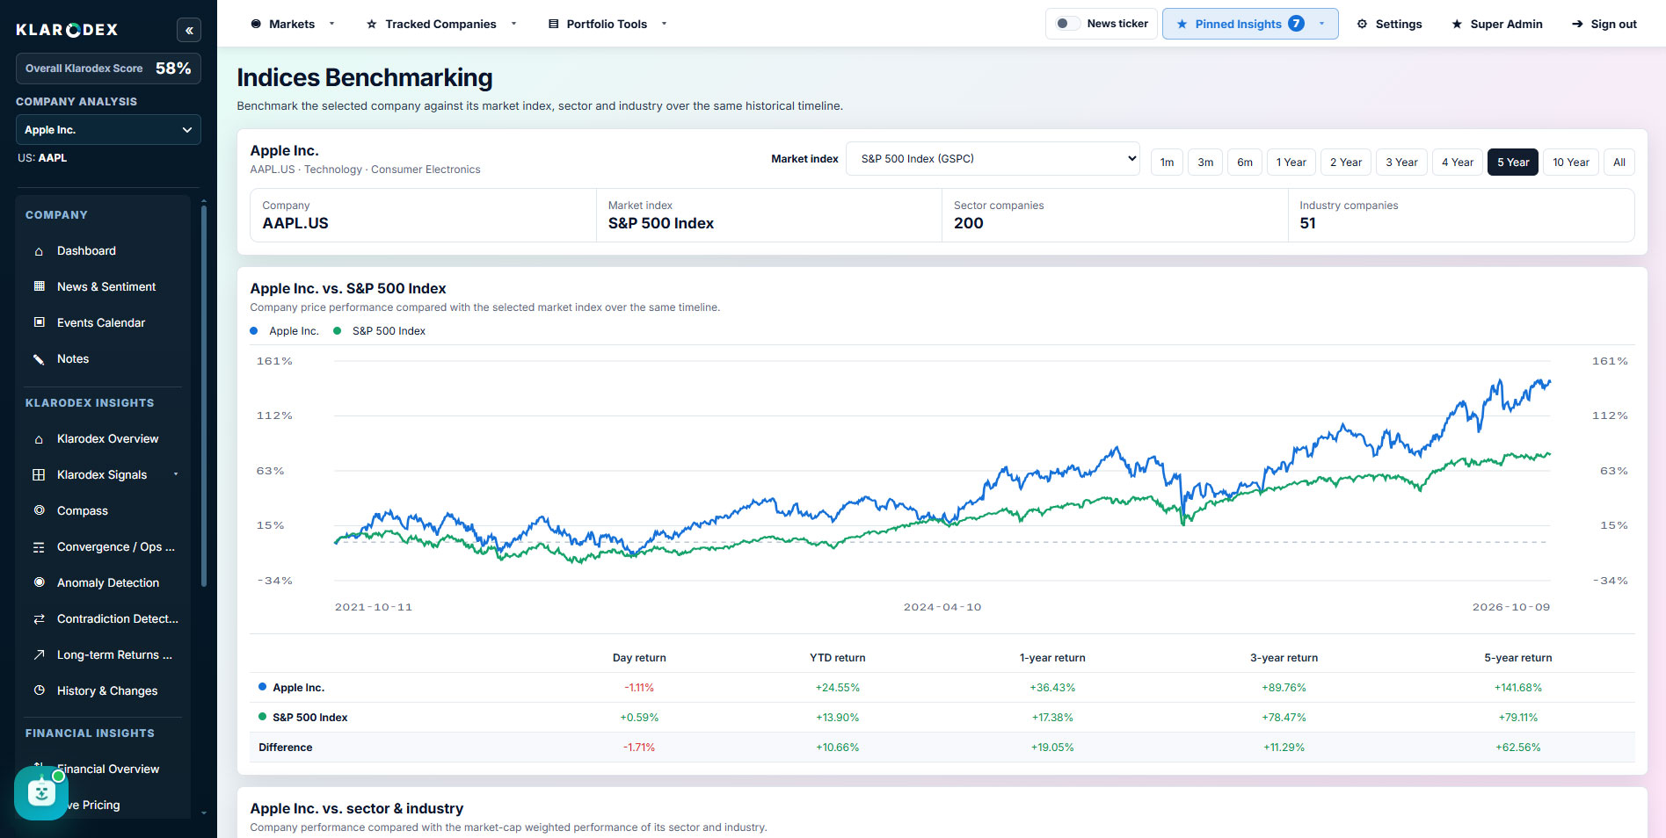Toggle S&P 500 Index series in legend
This screenshot has height=838, width=1666.
[x=379, y=331]
